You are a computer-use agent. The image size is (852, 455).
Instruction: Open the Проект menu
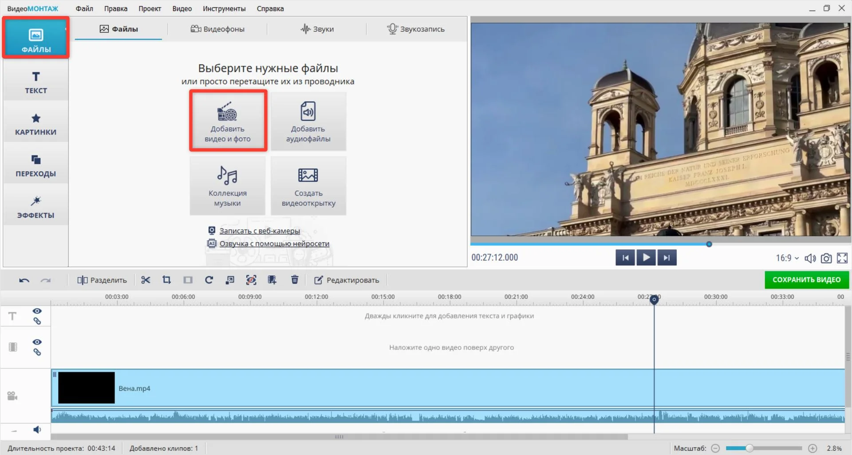(x=150, y=8)
